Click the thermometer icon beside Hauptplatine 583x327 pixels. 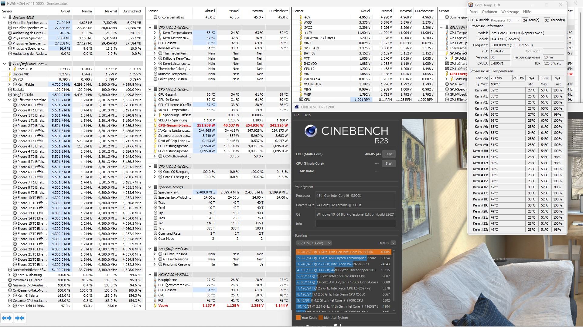pos(155,280)
